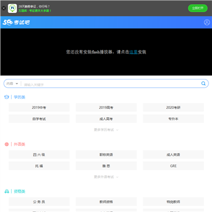
Task: Close the top app promotion banner
Action: pos(4,8)
